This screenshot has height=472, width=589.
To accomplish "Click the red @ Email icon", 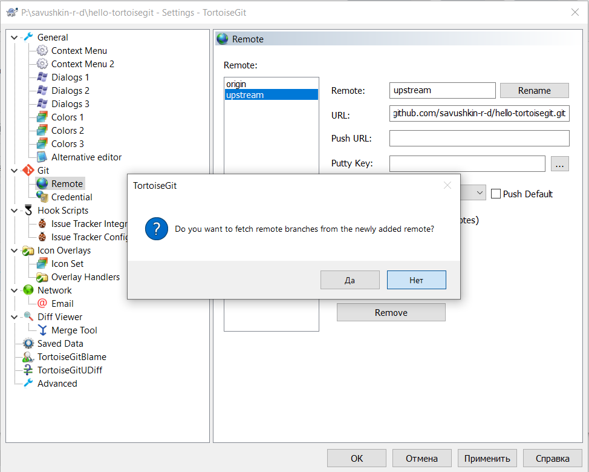I will point(42,303).
